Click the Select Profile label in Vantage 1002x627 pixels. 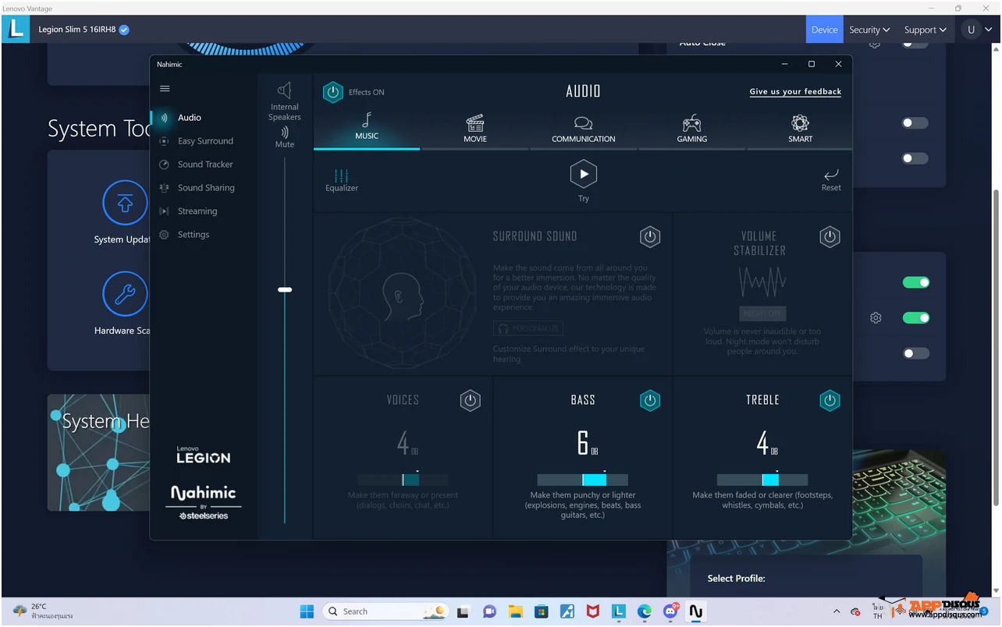(x=736, y=579)
